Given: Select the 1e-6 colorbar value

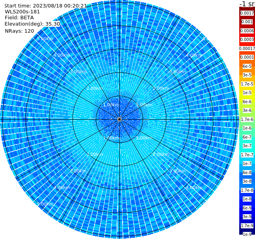Looking at the screenshot, I should click(247, 128).
